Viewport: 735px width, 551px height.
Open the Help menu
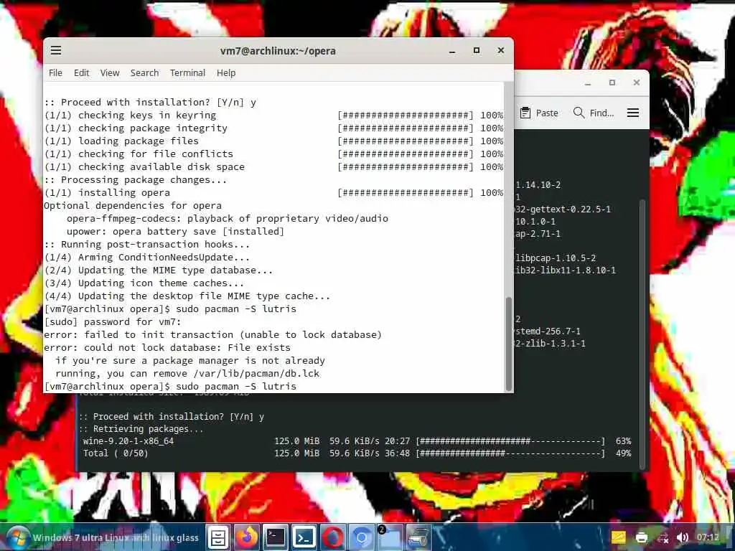(226, 72)
